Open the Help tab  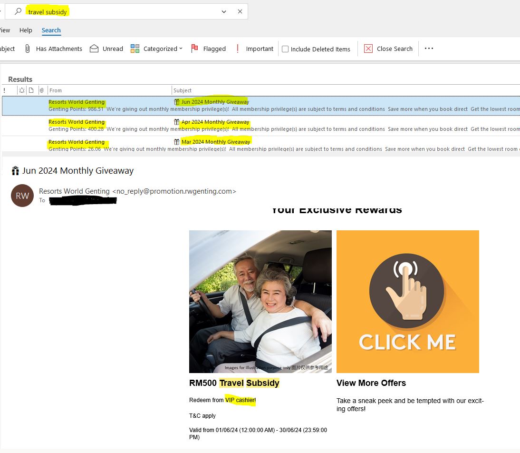pos(26,30)
